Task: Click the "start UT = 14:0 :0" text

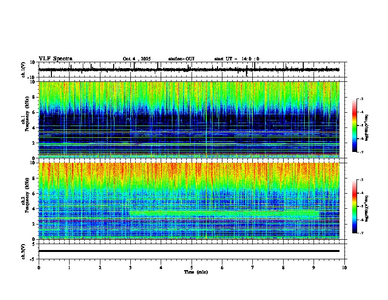Action: 237,59
